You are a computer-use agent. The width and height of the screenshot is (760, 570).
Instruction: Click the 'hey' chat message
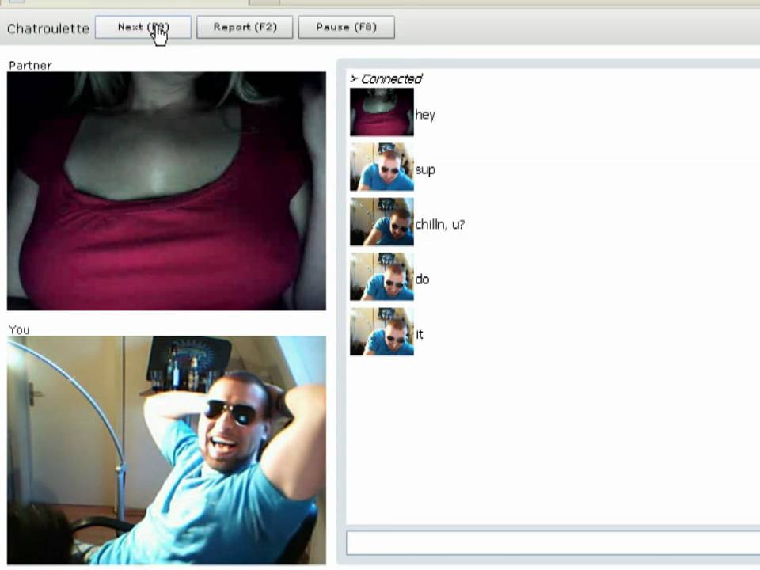pyautogui.click(x=425, y=115)
